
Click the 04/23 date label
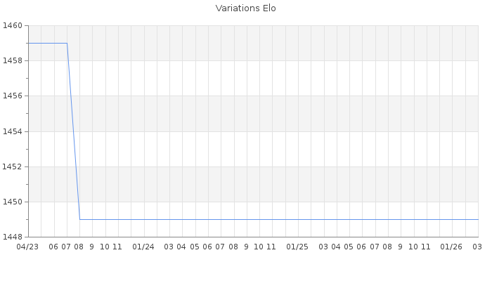pyautogui.click(x=27, y=247)
